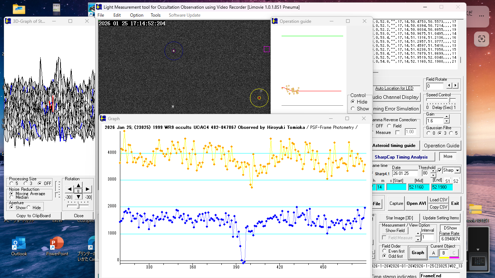Viewport: 495px width, 278px height.
Task: Expand the Sharp dropdown list
Action: [x=457, y=170]
